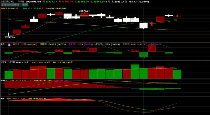Image resolution: width=210 pixels, height=115 pixels.
Task: Click the 融券 panel title
Action: coord(3,44)
